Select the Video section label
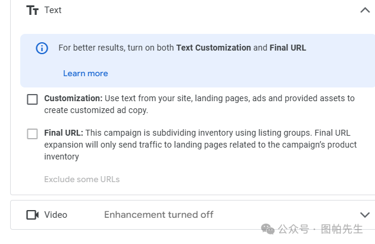 point(56,215)
